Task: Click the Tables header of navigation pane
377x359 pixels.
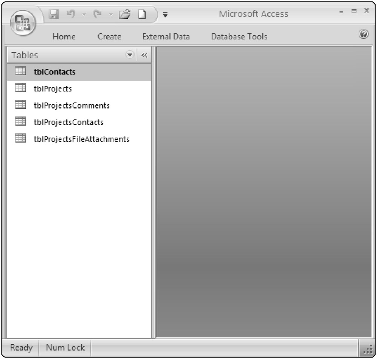Action: [x=25, y=55]
